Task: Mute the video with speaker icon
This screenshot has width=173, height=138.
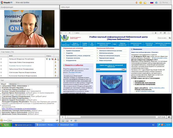Action: pos(169,117)
